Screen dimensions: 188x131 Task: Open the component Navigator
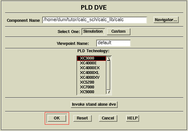tap(166, 20)
